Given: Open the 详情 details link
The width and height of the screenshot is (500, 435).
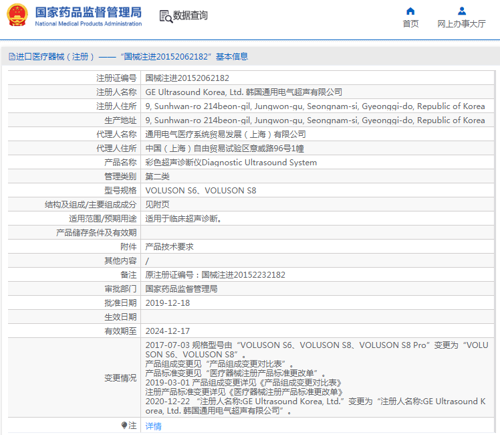Looking at the screenshot, I should tap(153, 426).
